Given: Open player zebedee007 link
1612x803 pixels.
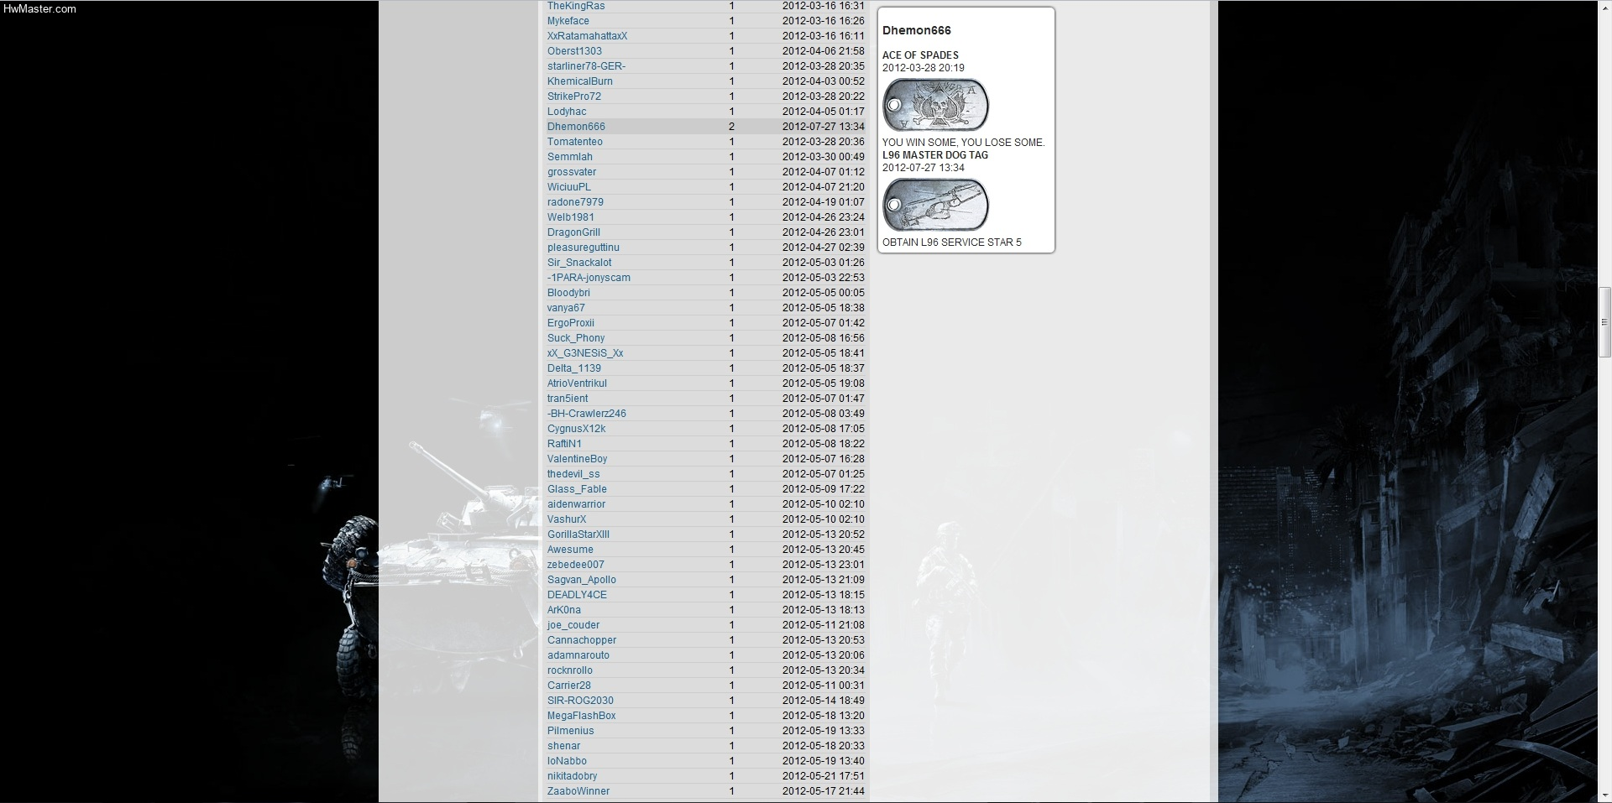Looking at the screenshot, I should tap(576, 565).
